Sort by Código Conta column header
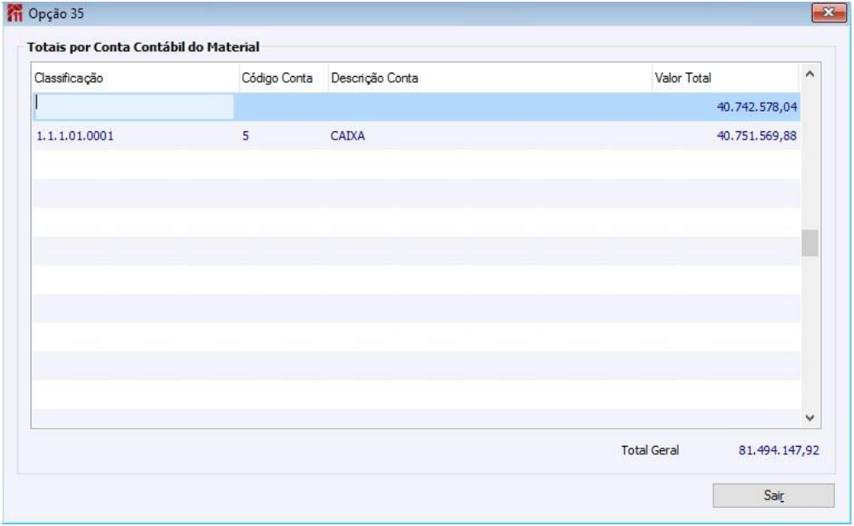This screenshot has width=854, height=526. (284, 78)
